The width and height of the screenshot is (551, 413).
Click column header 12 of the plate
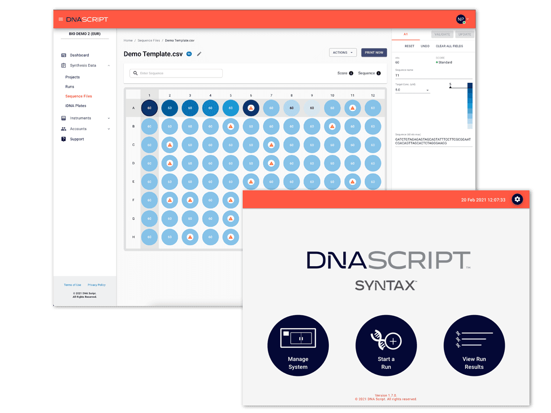373,95
